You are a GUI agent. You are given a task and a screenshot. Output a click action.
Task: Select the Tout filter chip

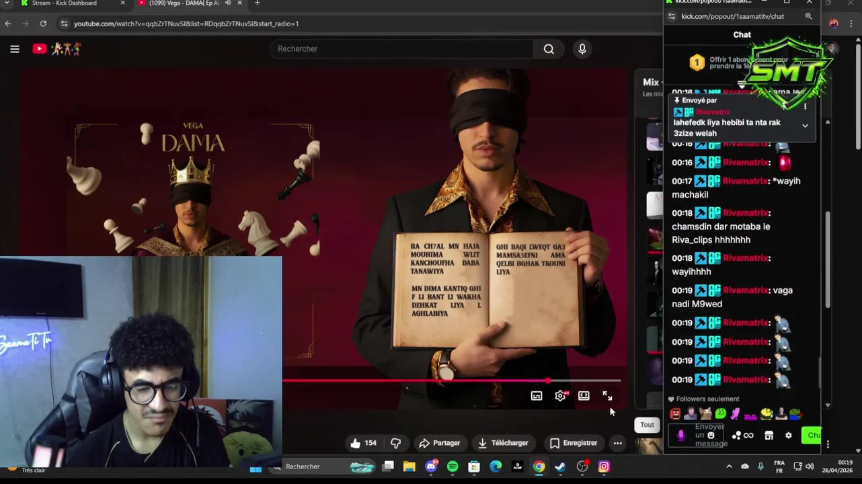coord(647,425)
